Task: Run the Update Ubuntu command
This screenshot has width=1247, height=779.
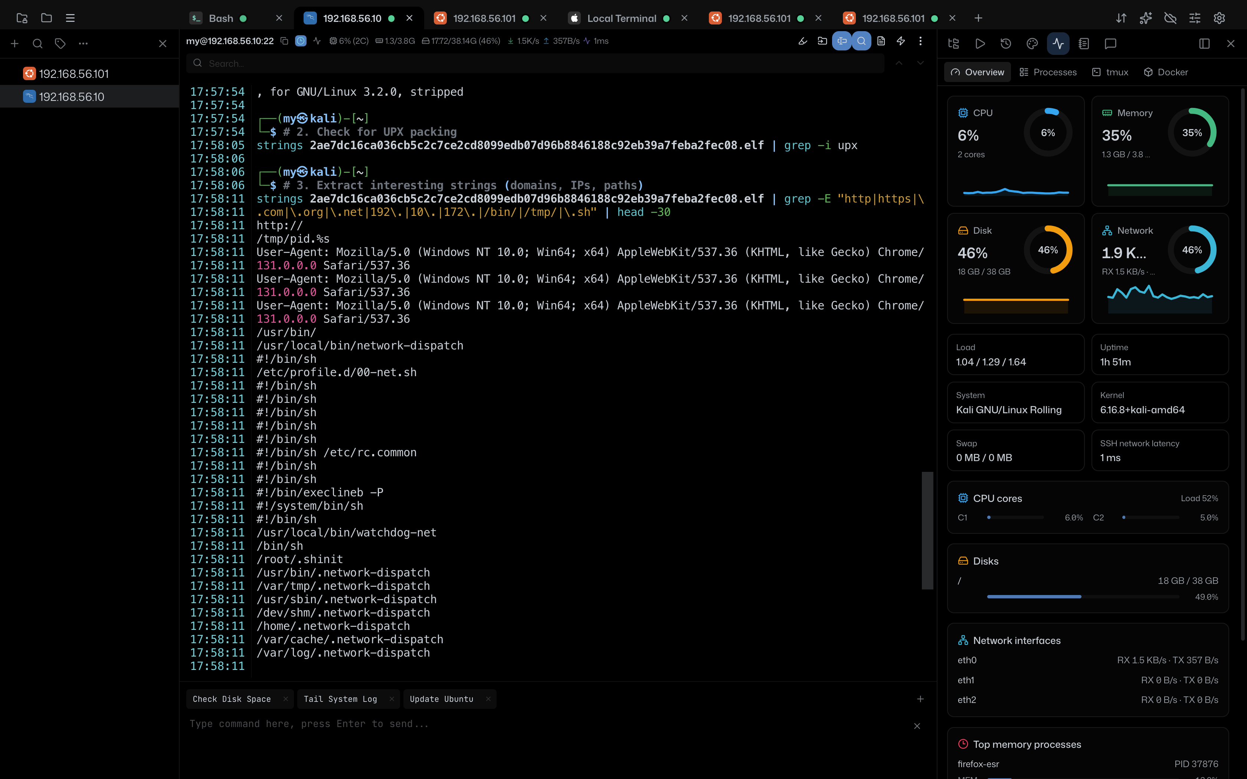Action: tap(442, 699)
